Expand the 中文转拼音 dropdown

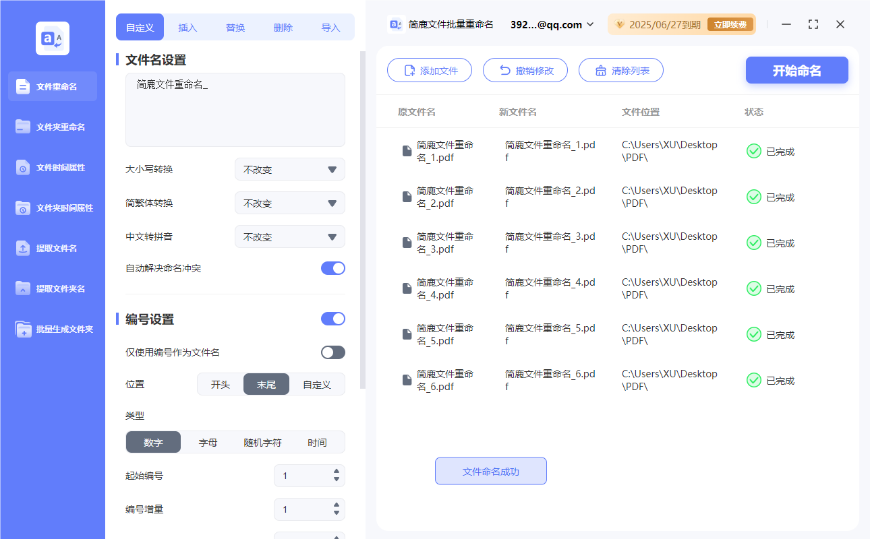289,236
